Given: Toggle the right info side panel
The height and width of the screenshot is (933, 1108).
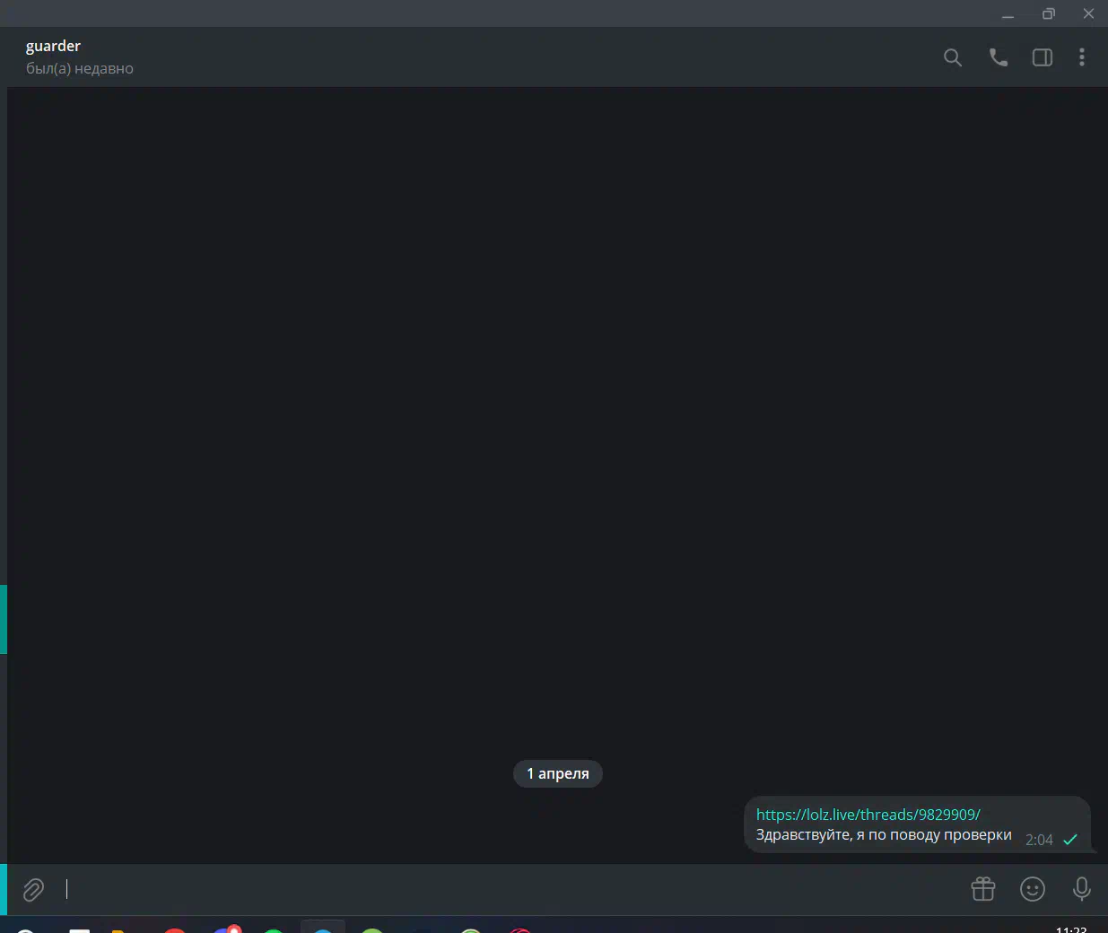Looking at the screenshot, I should [x=1042, y=57].
